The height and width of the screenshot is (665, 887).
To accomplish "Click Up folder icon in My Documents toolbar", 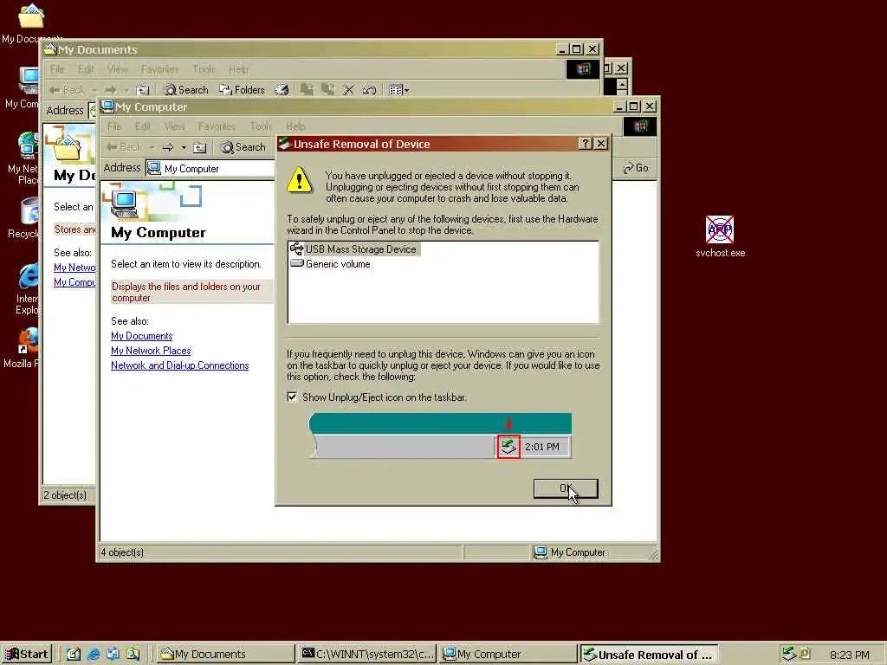I will click(x=143, y=90).
